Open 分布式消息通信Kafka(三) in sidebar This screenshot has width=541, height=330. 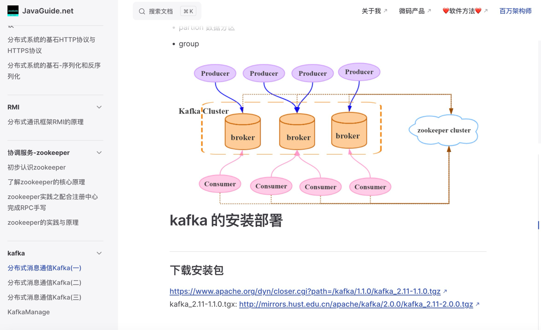pos(45,298)
